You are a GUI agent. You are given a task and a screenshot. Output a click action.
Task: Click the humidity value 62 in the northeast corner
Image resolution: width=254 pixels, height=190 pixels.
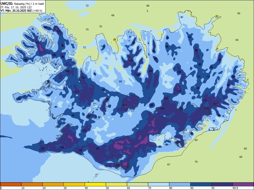coord(239,13)
